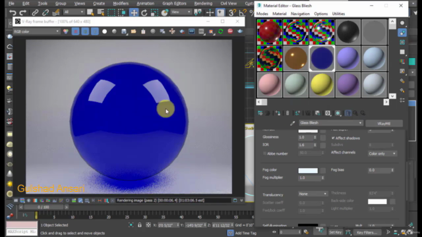Viewport: 422px width, 237px height.
Task: Open the Utilities menu
Action: (x=338, y=14)
